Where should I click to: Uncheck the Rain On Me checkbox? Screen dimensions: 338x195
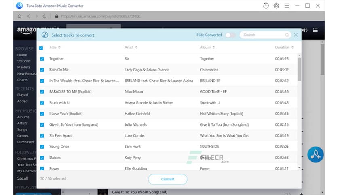pyautogui.click(x=42, y=70)
